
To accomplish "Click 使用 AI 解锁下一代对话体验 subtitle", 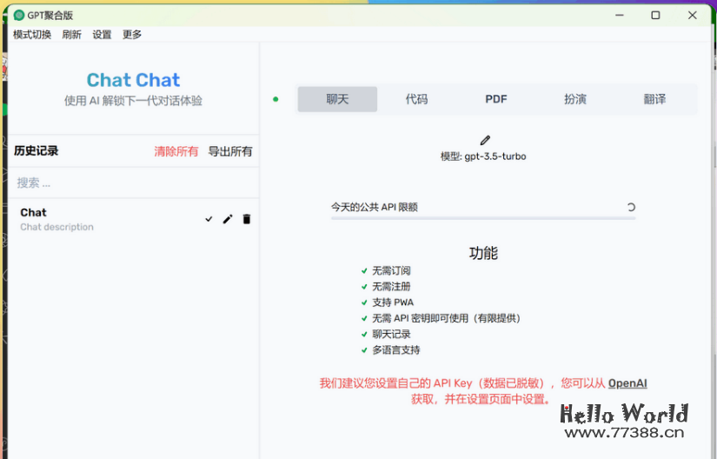I will (133, 101).
